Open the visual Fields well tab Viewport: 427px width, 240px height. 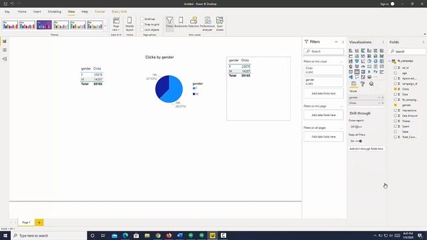[354, 84]
